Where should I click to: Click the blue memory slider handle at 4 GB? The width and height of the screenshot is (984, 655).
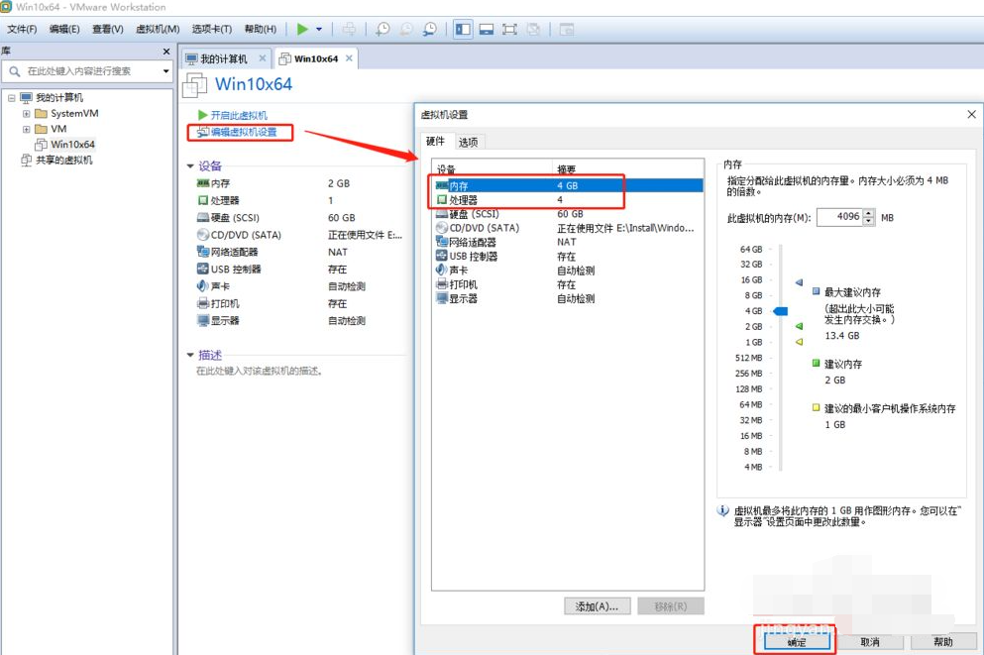[x=780, y=311]
